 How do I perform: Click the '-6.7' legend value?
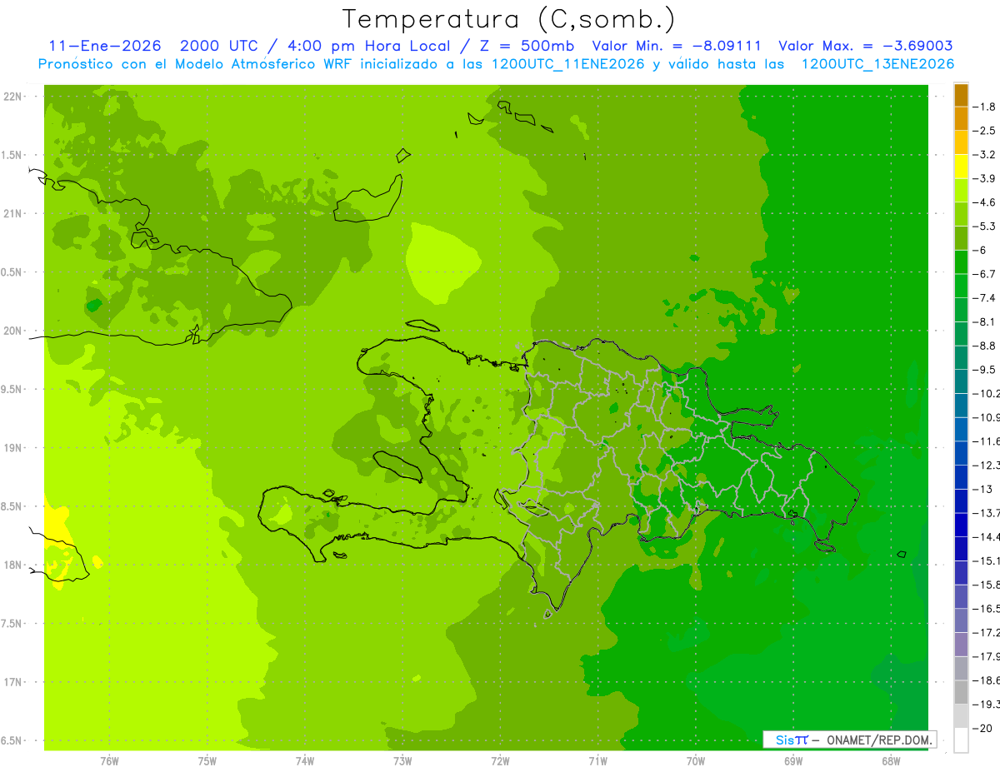(x=986, y=274)
